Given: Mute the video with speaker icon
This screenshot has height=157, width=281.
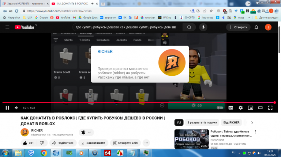Looking at the screenshot, I should 16,107.
